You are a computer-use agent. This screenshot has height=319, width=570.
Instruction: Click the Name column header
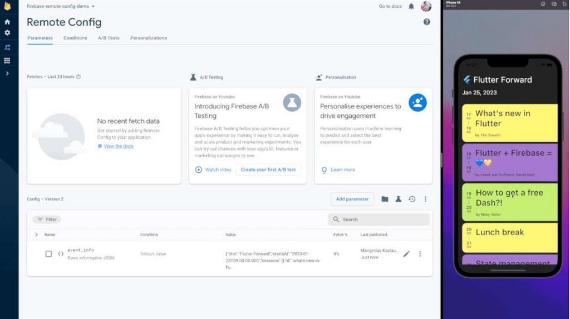pyautogui.click(x=50, y=235)
